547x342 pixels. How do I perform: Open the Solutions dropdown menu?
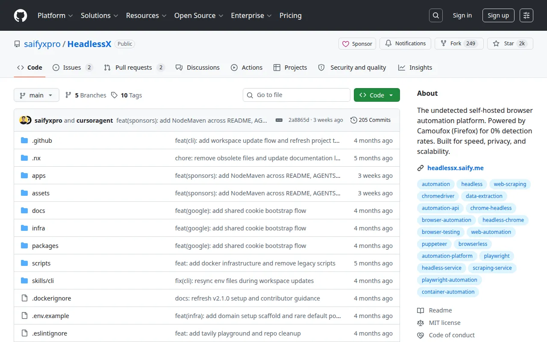pos(99,15)
